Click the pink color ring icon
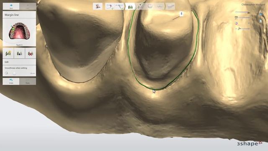This screenshot has height=151, width=268. click(236, 23)
